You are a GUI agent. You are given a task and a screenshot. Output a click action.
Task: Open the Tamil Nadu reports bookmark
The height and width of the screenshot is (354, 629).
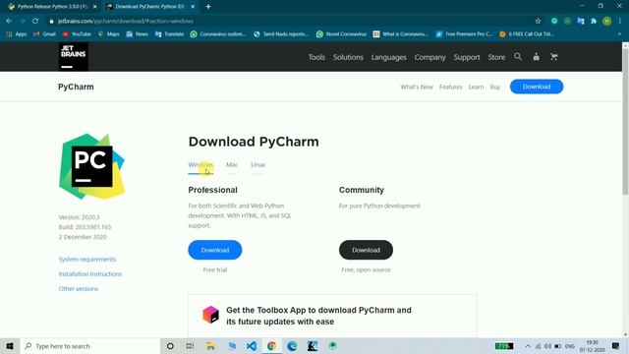click(x=281, y=34)
